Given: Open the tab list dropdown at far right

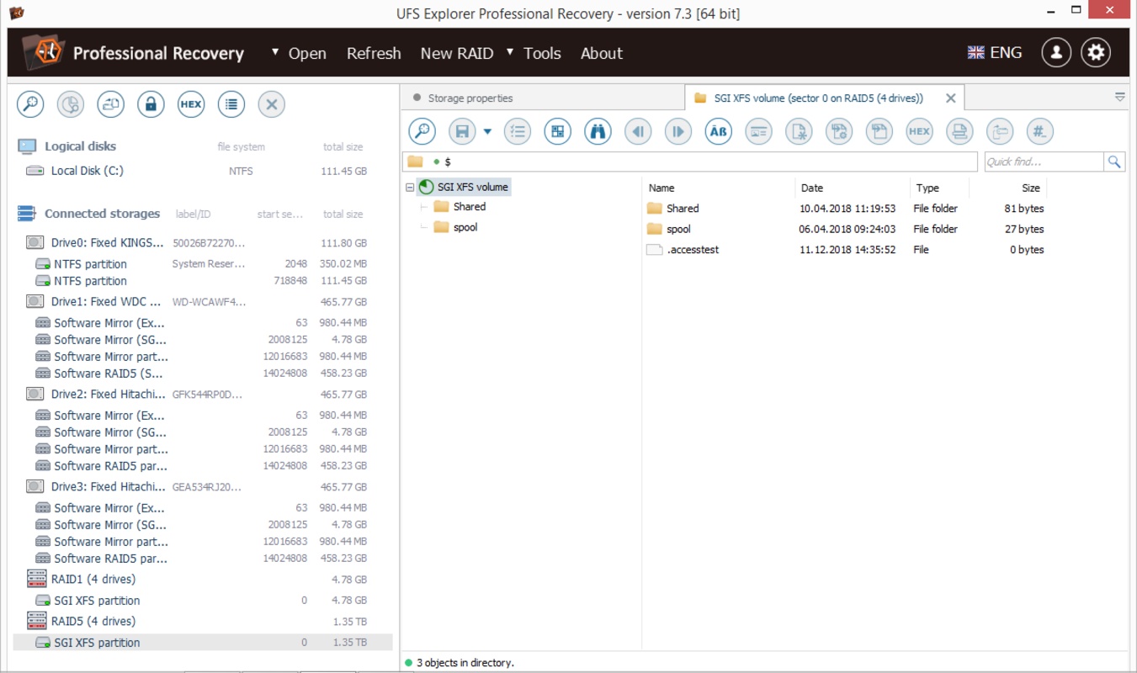Looking at the screenshot, I should (1119, 98).
